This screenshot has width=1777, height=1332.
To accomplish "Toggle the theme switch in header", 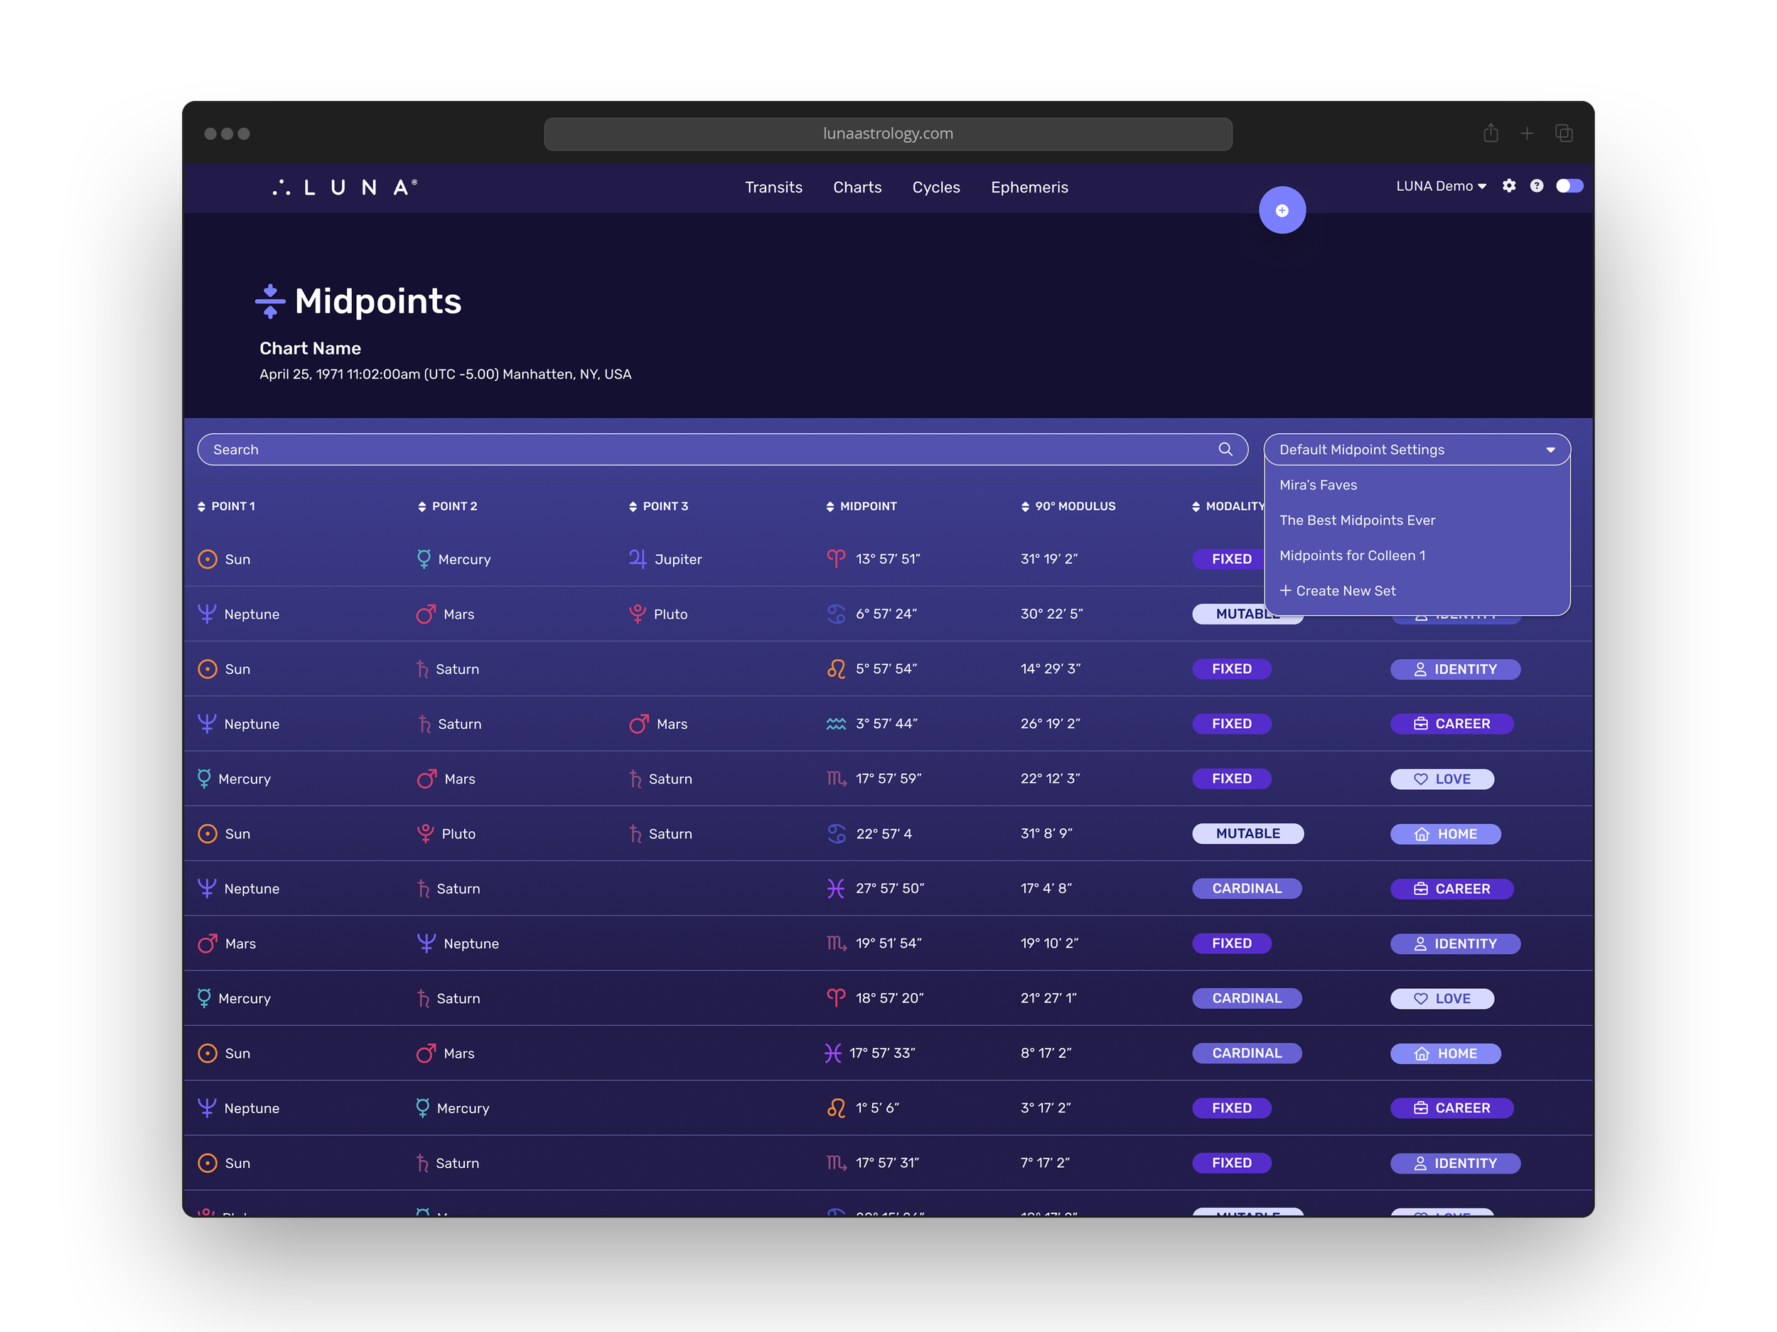I will click(x=1569, y=185).
